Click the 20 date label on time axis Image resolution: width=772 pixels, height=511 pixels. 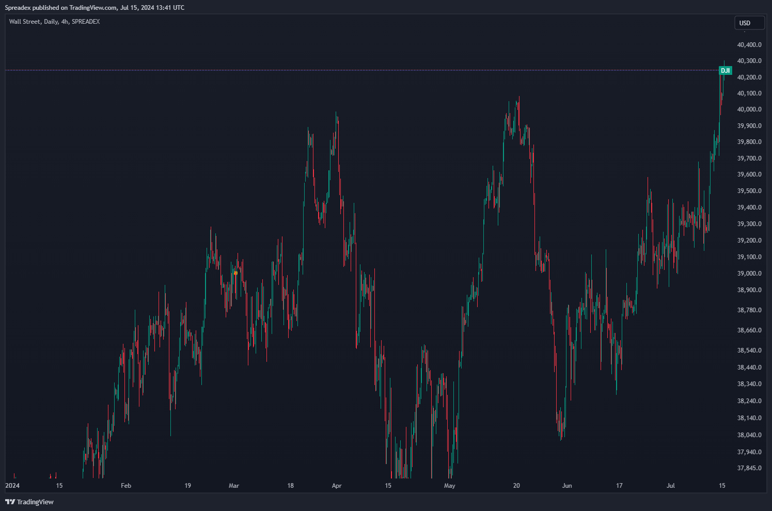[516, 486]
